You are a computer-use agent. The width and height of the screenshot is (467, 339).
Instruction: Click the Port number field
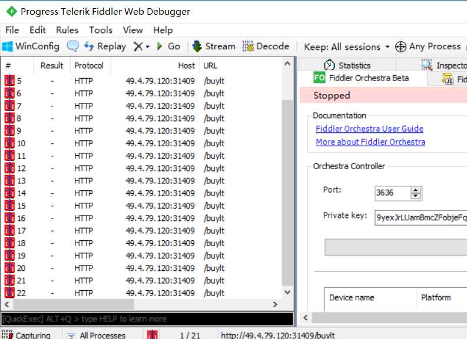point(393,193)
